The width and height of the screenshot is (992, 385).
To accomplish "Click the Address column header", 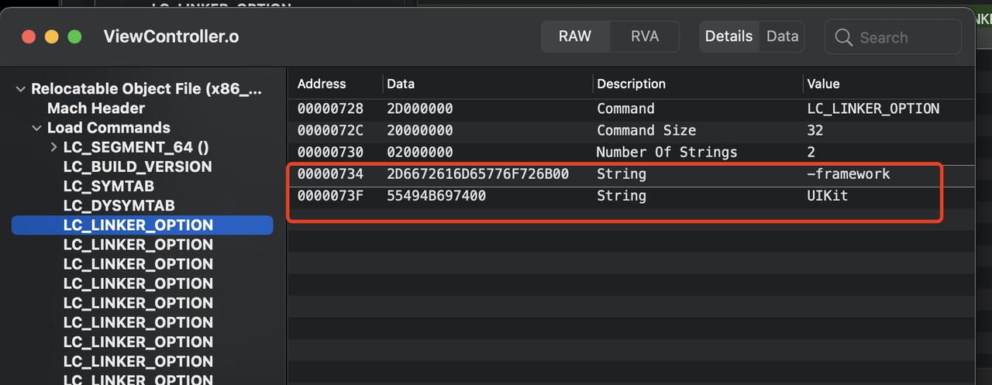I will (x=322, y=84).
